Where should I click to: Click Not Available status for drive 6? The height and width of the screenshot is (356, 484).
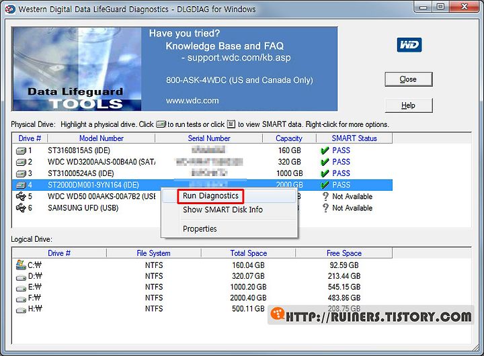click(352, 208)
